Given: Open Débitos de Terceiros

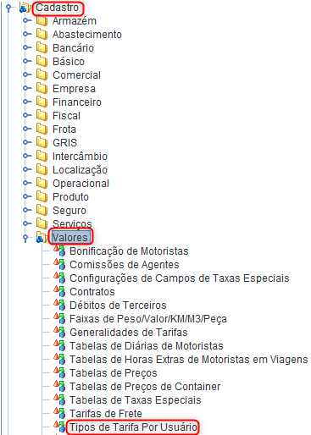Looking at the screenshot, I should (118, 306).
